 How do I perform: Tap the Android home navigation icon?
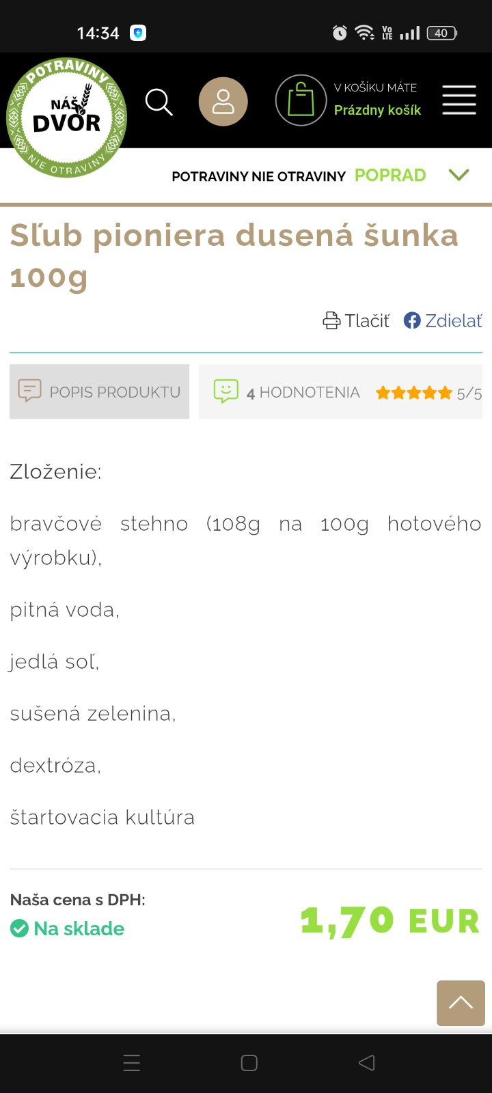[249, 1063]
